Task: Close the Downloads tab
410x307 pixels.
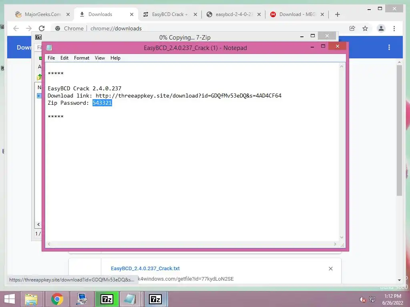Action: point(132,14)
